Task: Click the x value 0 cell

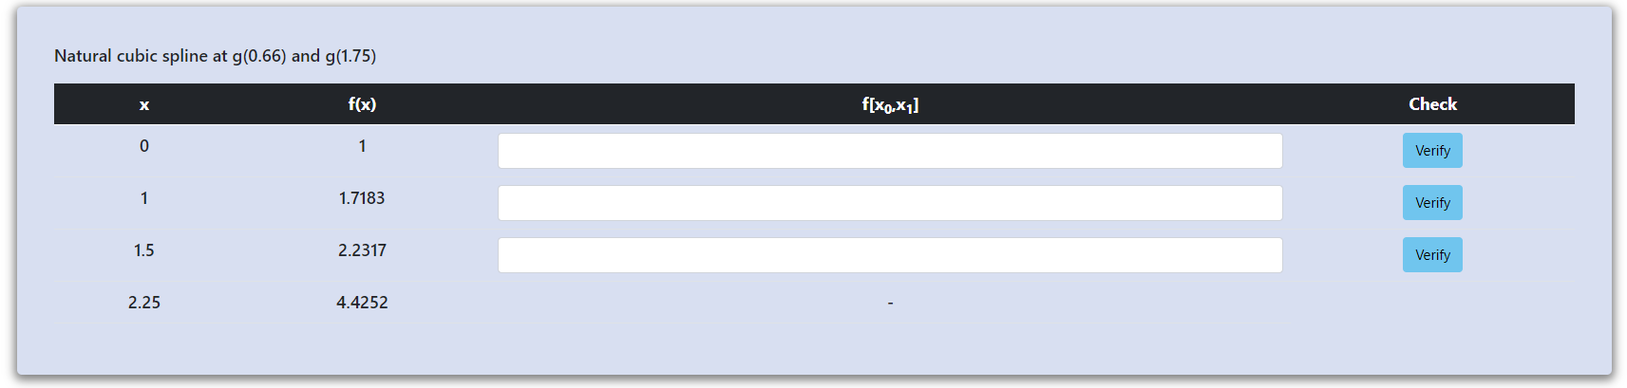Action: (144, 146)
